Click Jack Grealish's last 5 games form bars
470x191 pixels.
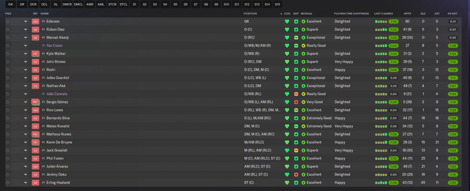381,150
